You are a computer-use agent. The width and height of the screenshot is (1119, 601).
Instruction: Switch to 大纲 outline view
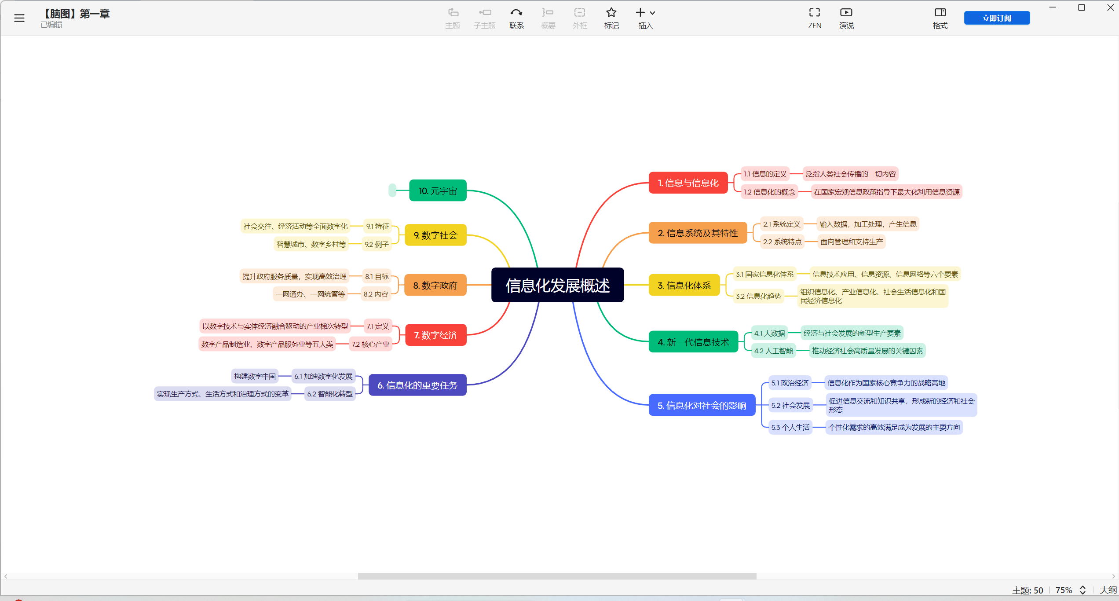[1107, 590]
